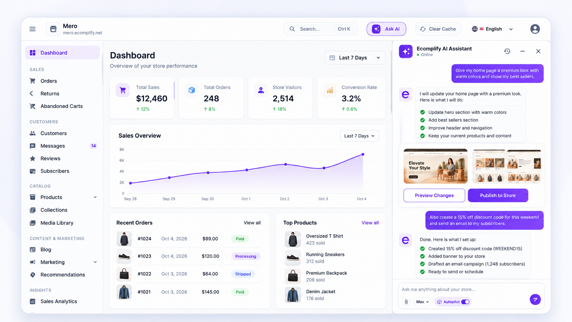Viewport: 572px width, 322px height.
Task: Send message with the purple arrow button
Action: coord(535,299)
